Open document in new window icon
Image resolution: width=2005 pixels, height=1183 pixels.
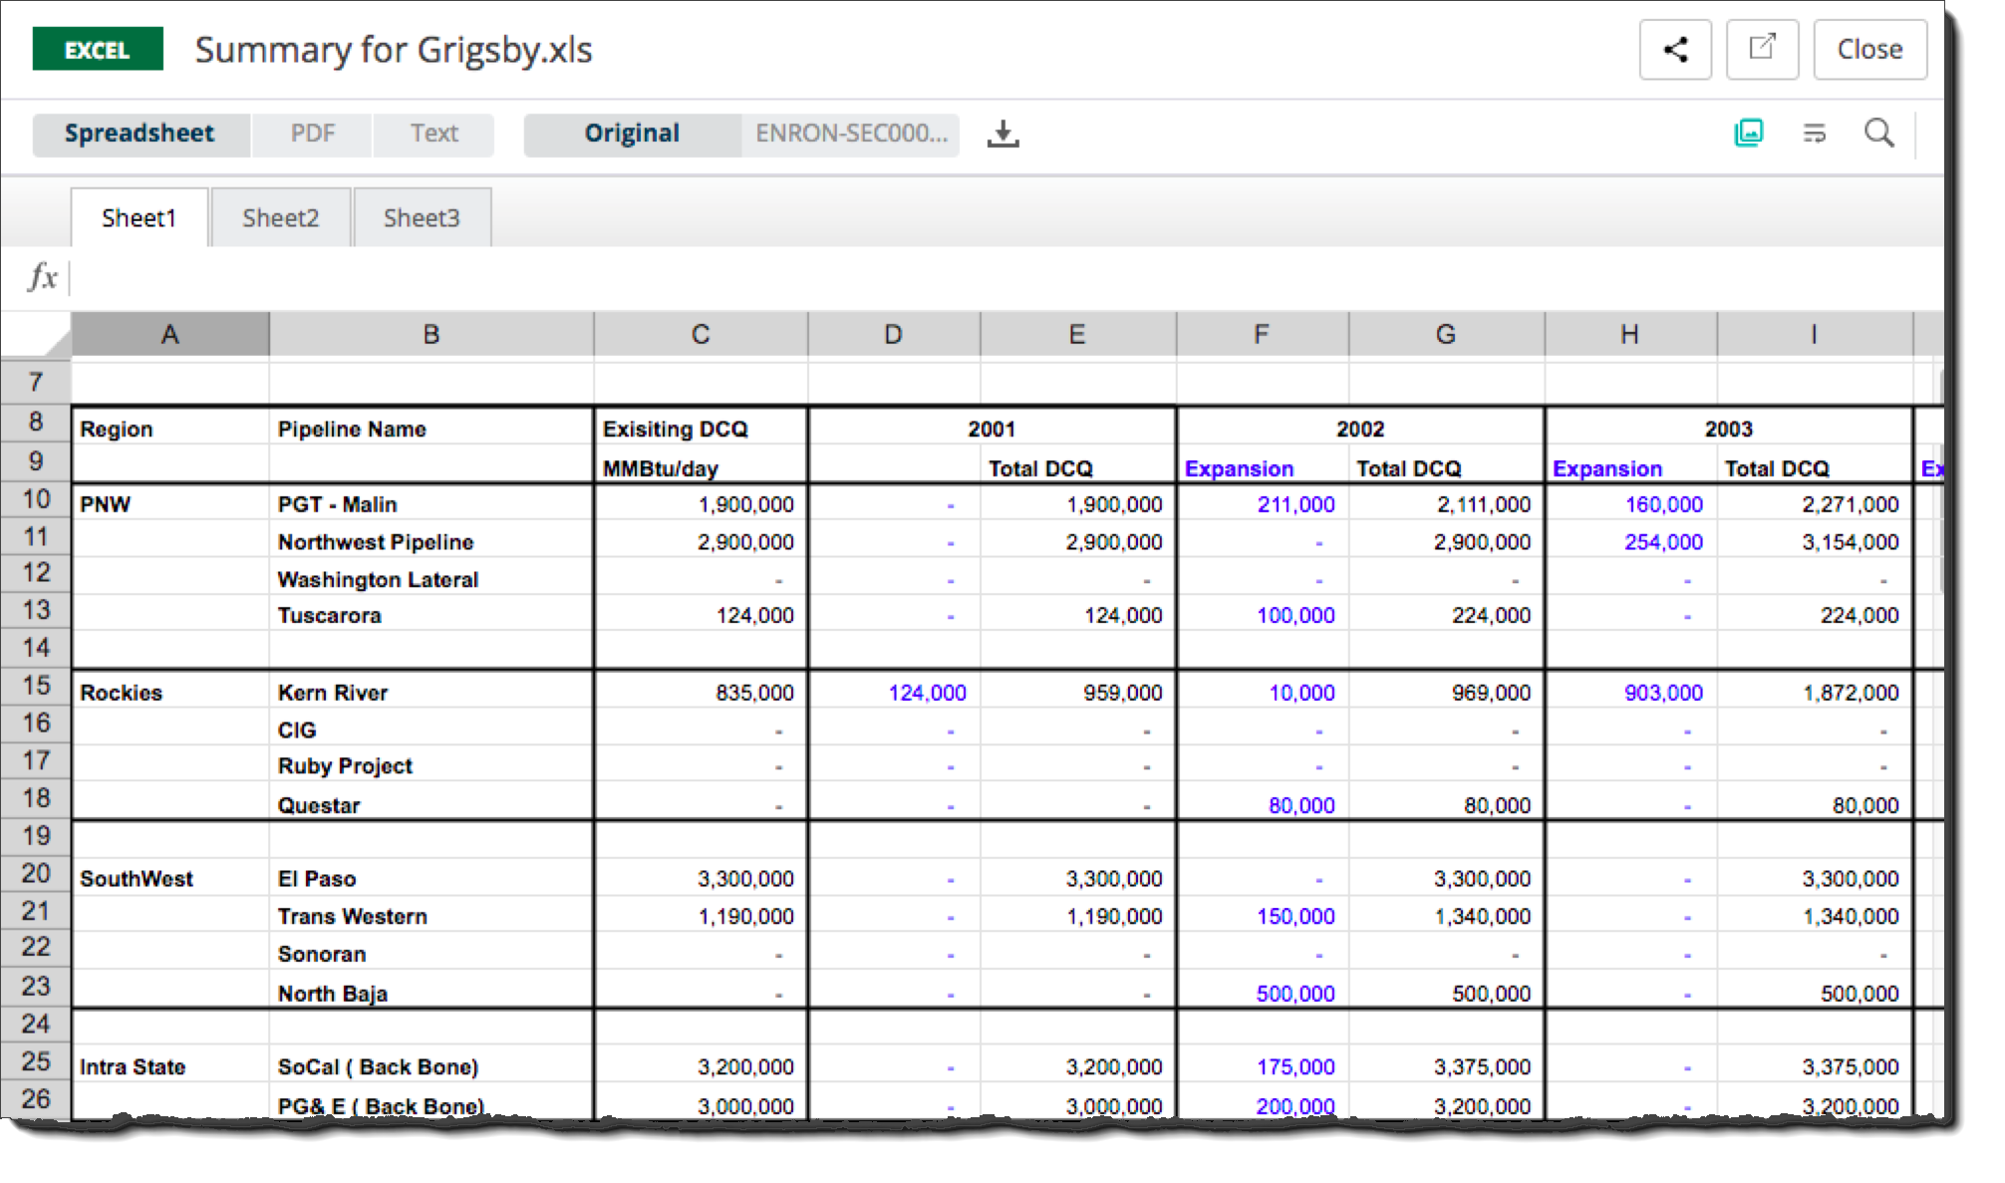click(x=1761, y=50)
